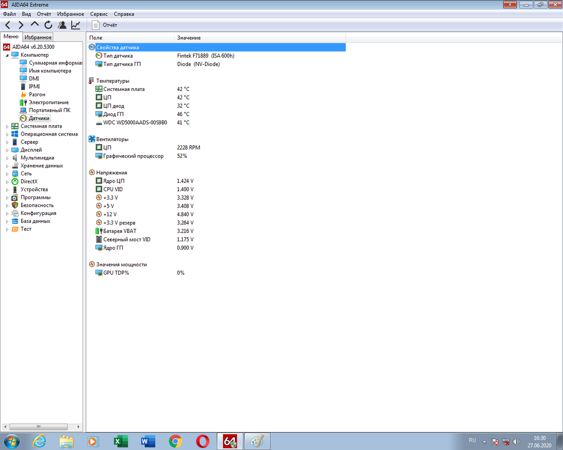Expand the Хранение данных tree node
563x450 pixels.
tap(7, 166)
